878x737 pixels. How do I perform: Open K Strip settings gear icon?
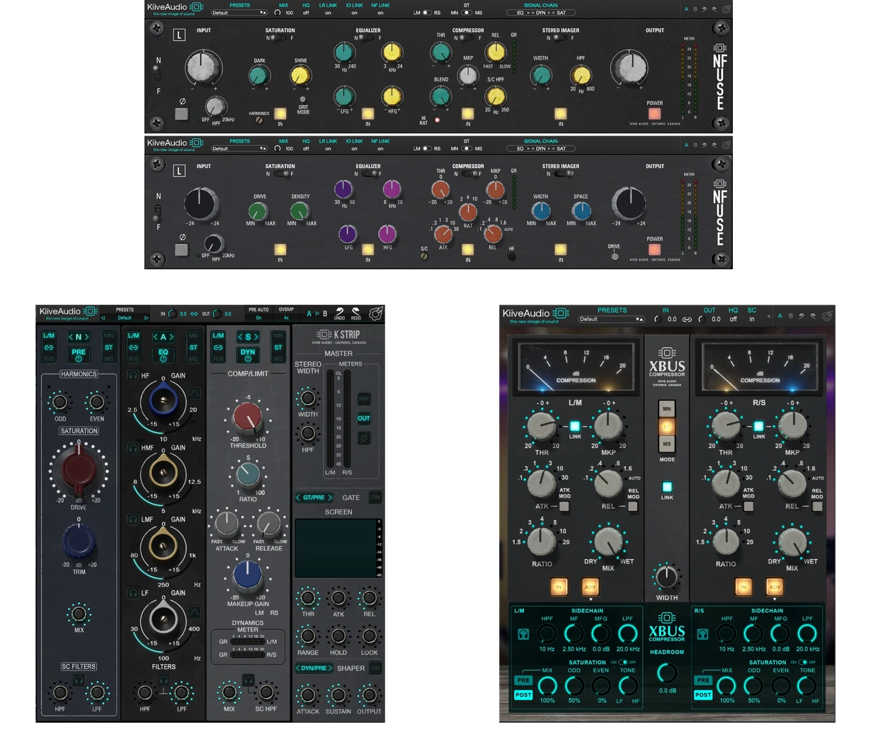click(375, 313)
